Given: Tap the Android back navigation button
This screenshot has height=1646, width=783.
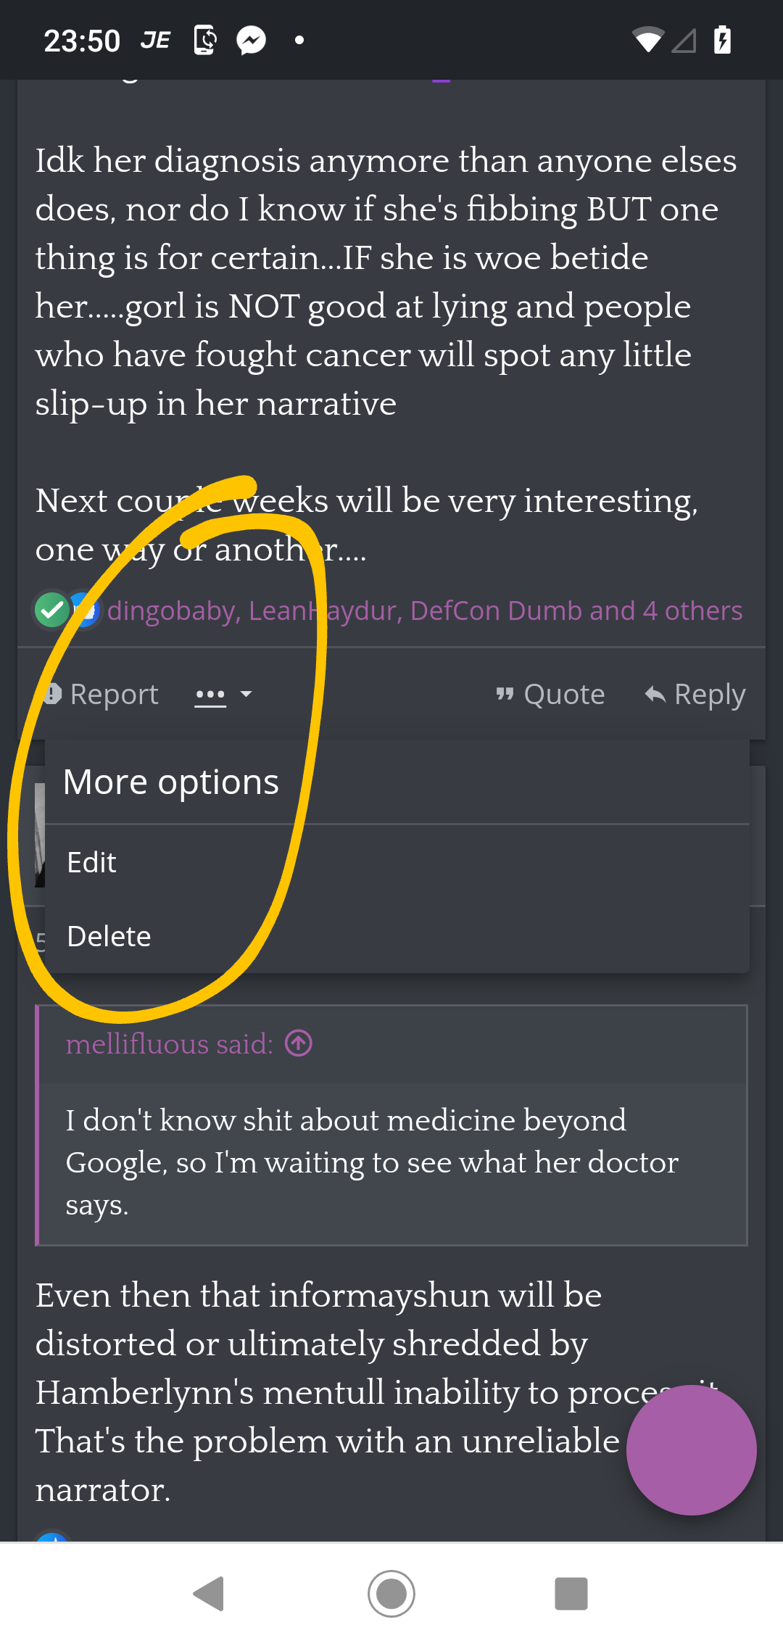Looking at the screenshot, I should click(x=210, y=1594).
